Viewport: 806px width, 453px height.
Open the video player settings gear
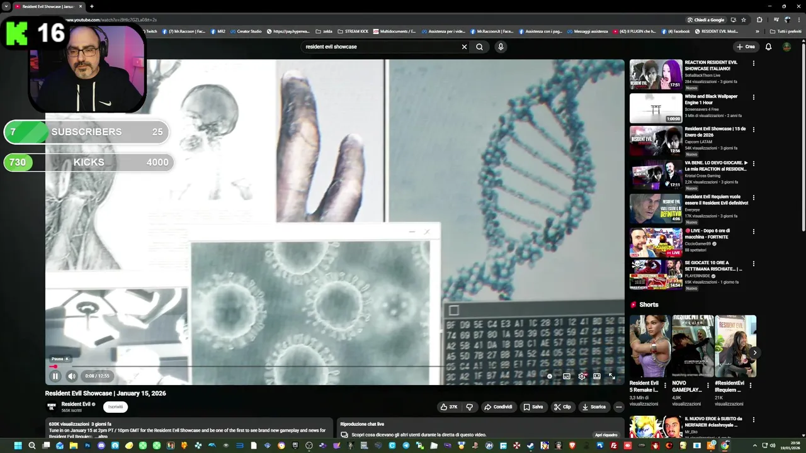(582, 376)
